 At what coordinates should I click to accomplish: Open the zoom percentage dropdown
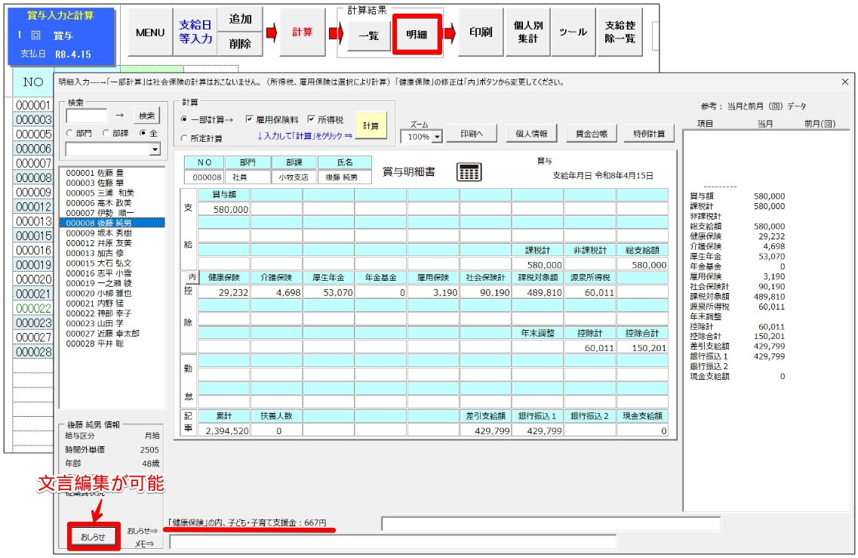point(436,137)
